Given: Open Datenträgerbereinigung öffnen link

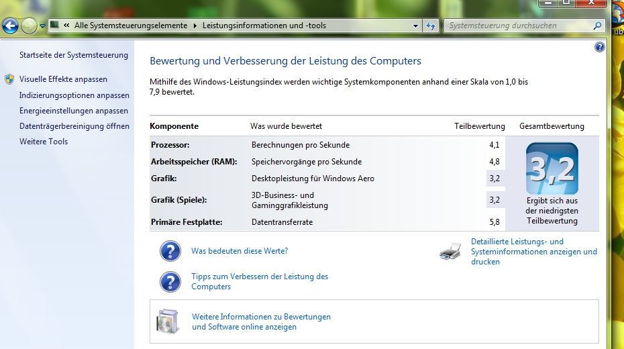Looking at the screenshot, I should (74, 126).
